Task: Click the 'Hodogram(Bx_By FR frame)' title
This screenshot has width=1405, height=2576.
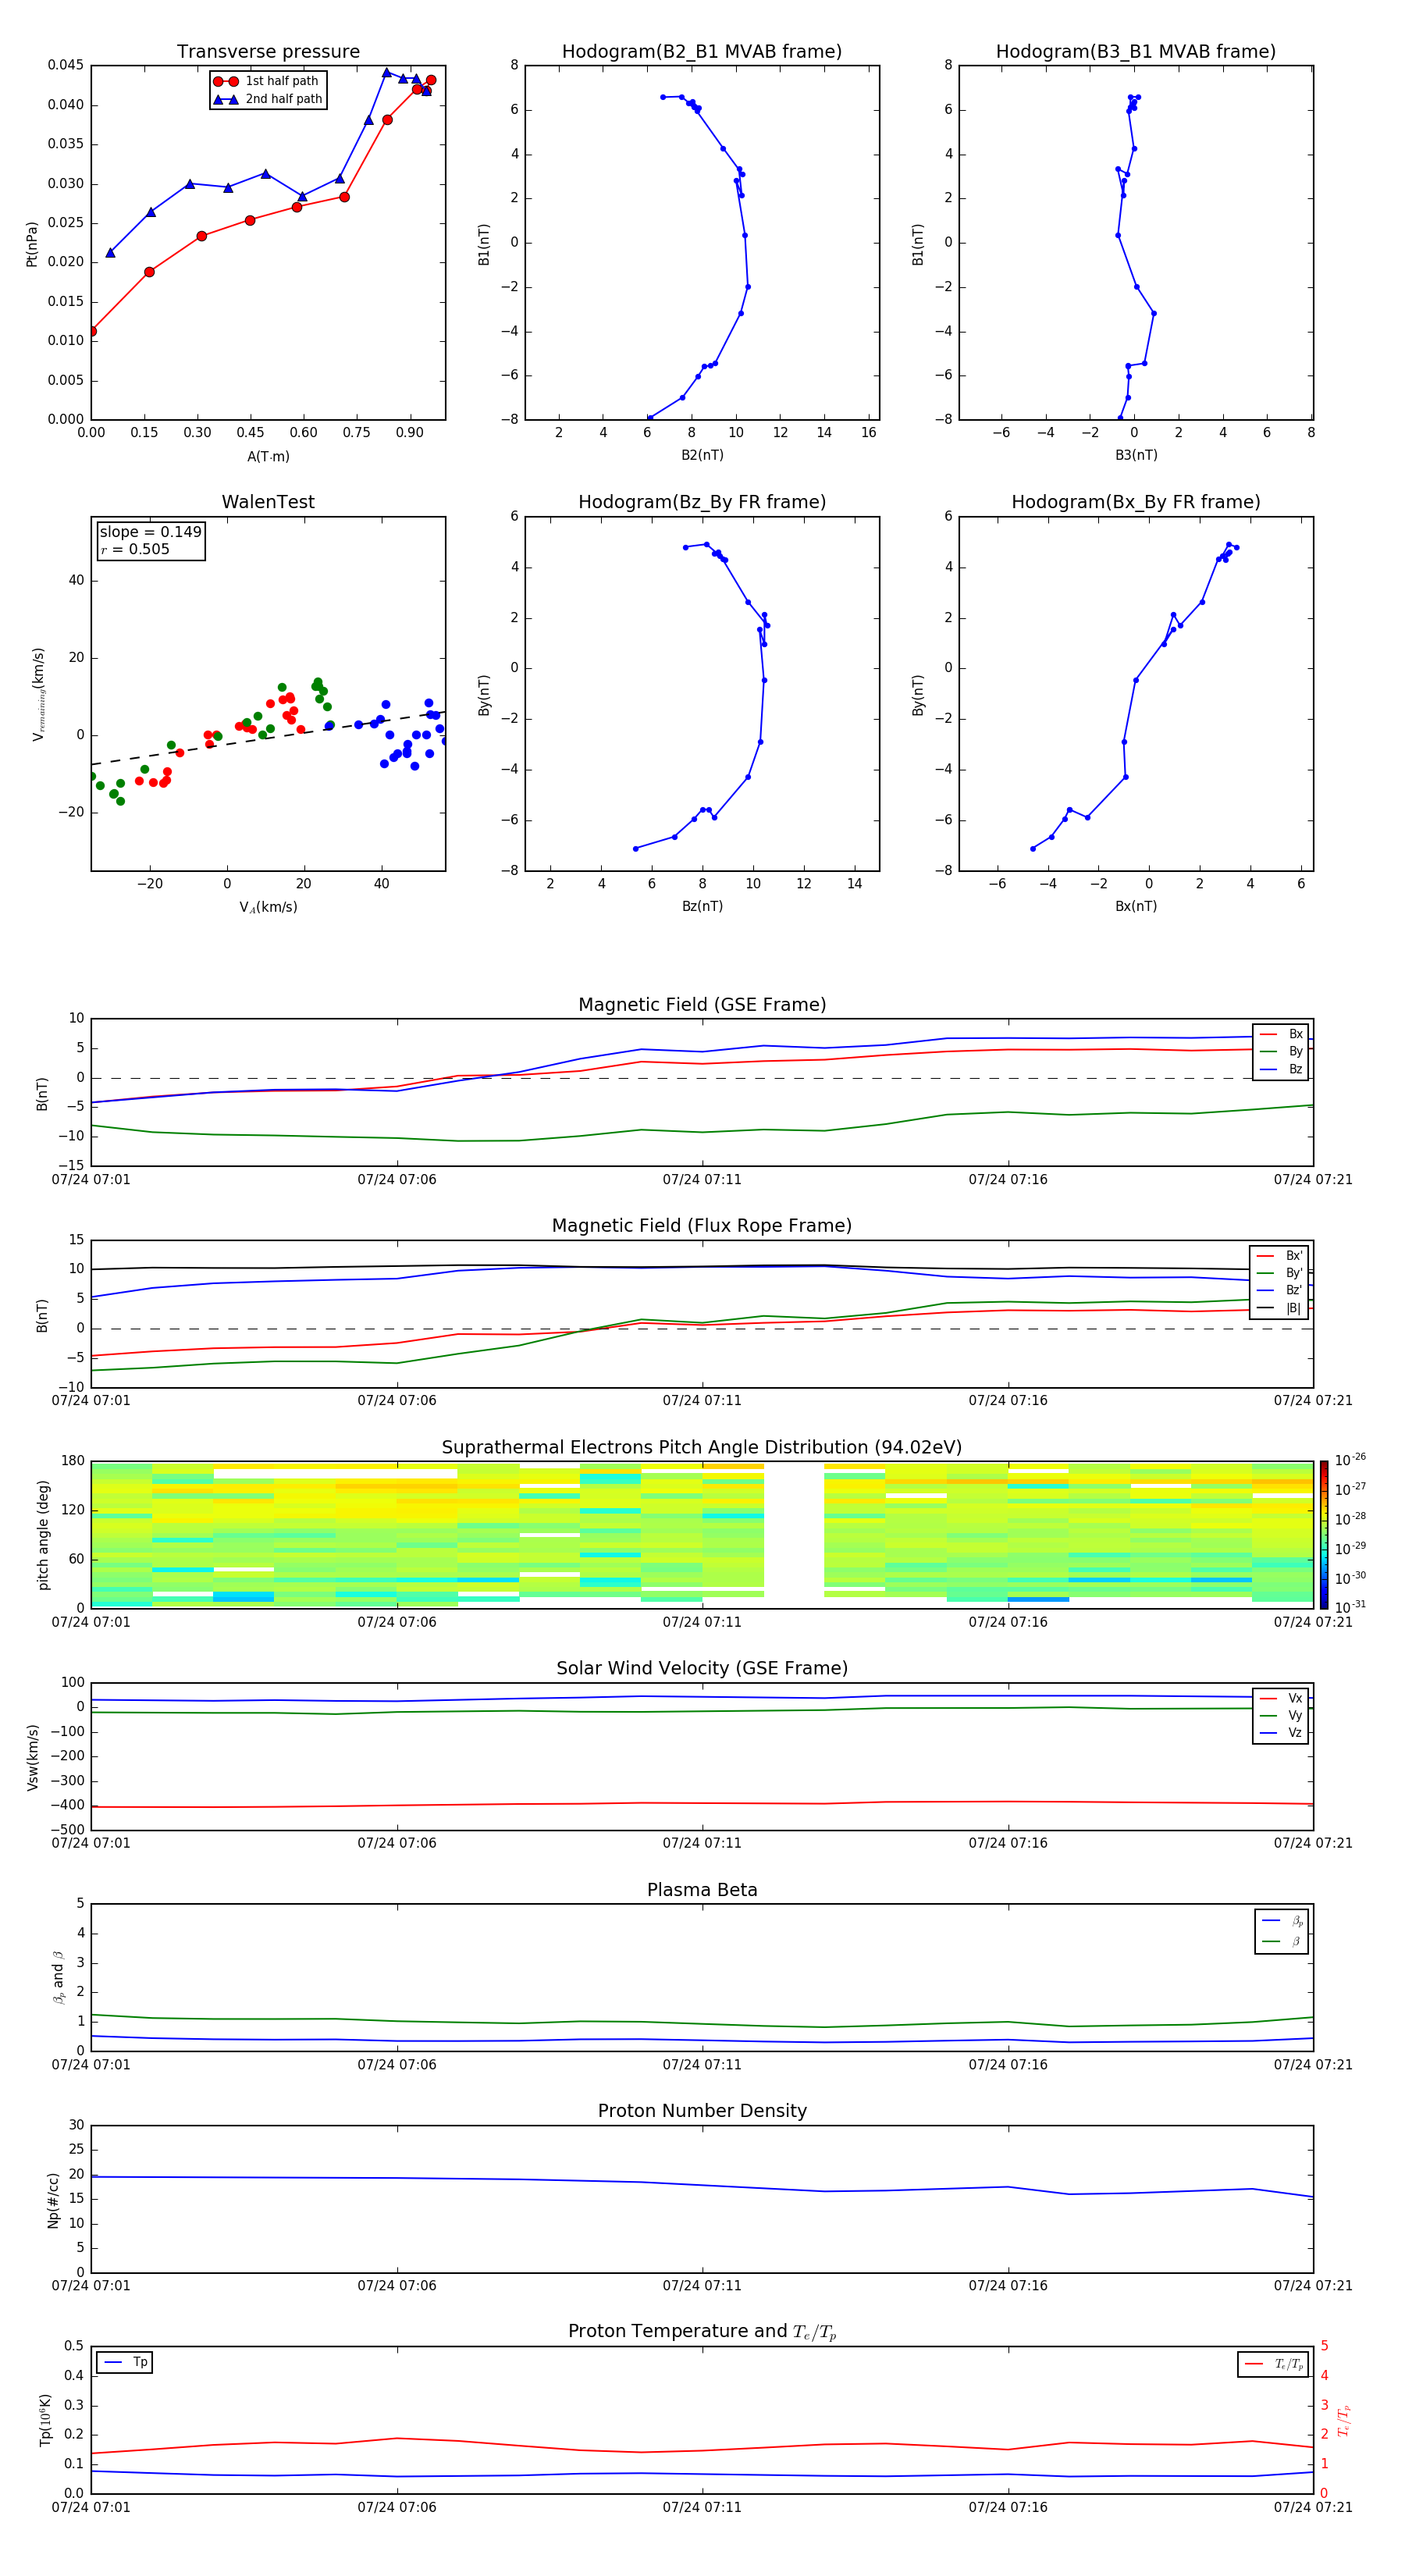Action: click(x=1136, y=502)
